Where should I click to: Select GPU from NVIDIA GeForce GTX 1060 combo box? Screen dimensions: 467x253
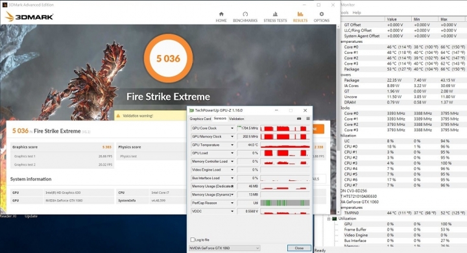pos(224,248)
